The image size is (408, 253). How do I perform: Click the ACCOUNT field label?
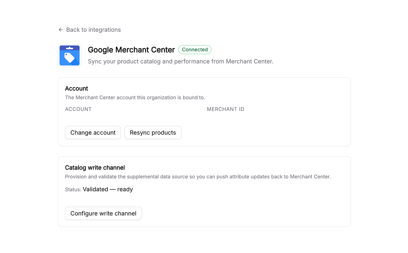tap(78, 109)
